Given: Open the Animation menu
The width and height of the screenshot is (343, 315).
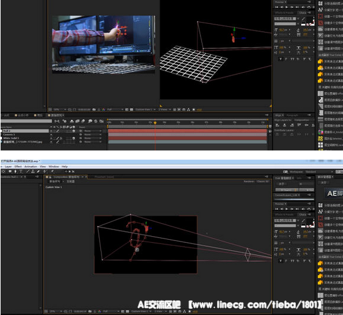Looking at the screenshot, I should click(31, 166).
